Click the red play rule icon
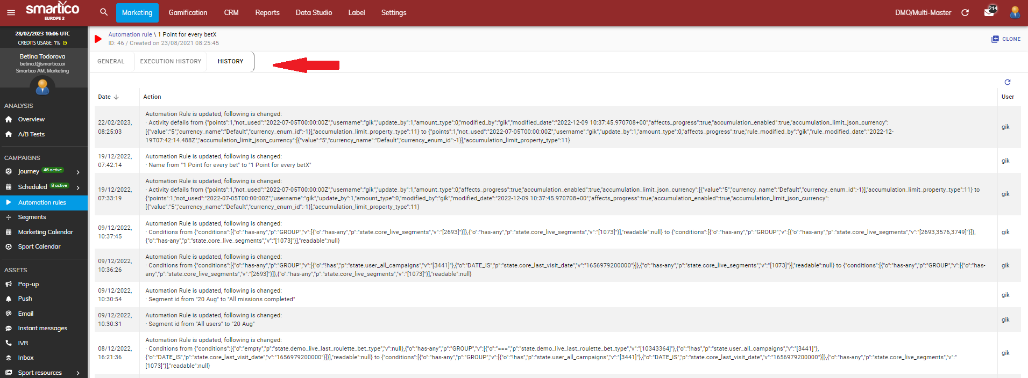 (98, 39)
